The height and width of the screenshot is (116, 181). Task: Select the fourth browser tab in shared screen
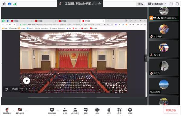point(93,21)
